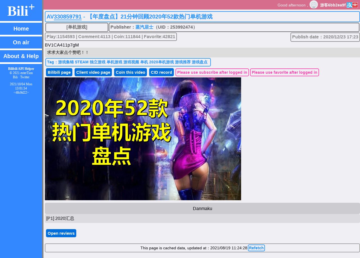Open the Bilibili page button
This screenshot has width=360, height=258.
[59, 72]
